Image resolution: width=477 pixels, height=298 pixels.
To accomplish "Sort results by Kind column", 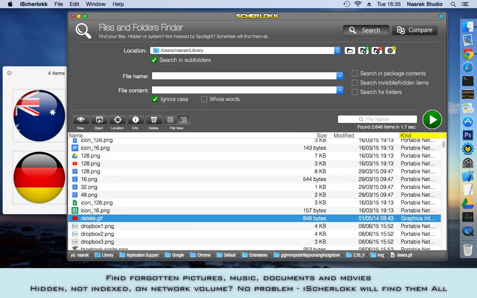I will pos(420,136).
